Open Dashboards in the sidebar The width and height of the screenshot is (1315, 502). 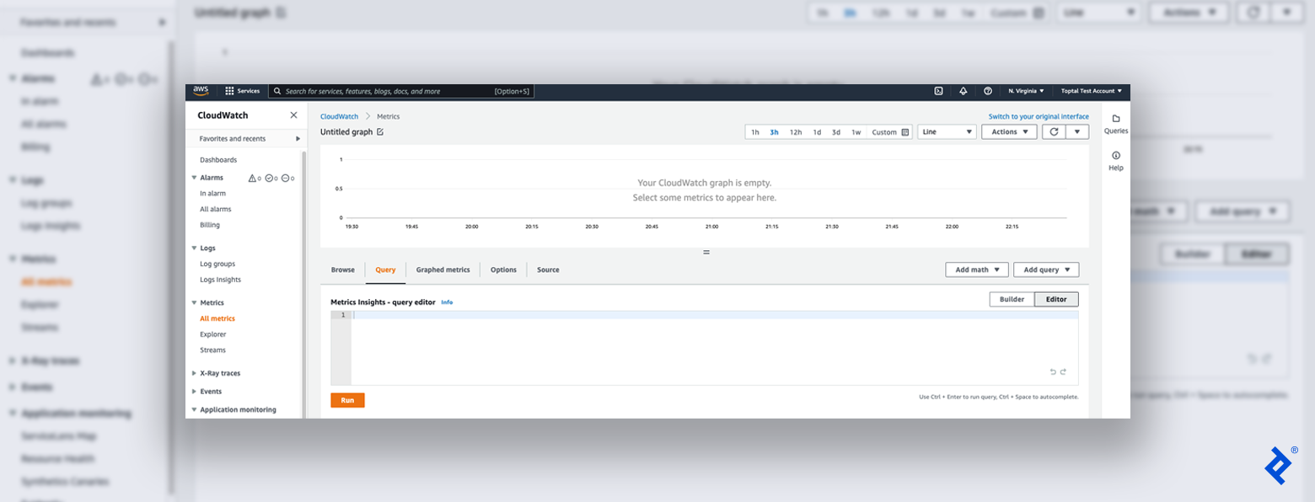pos(218,160)
